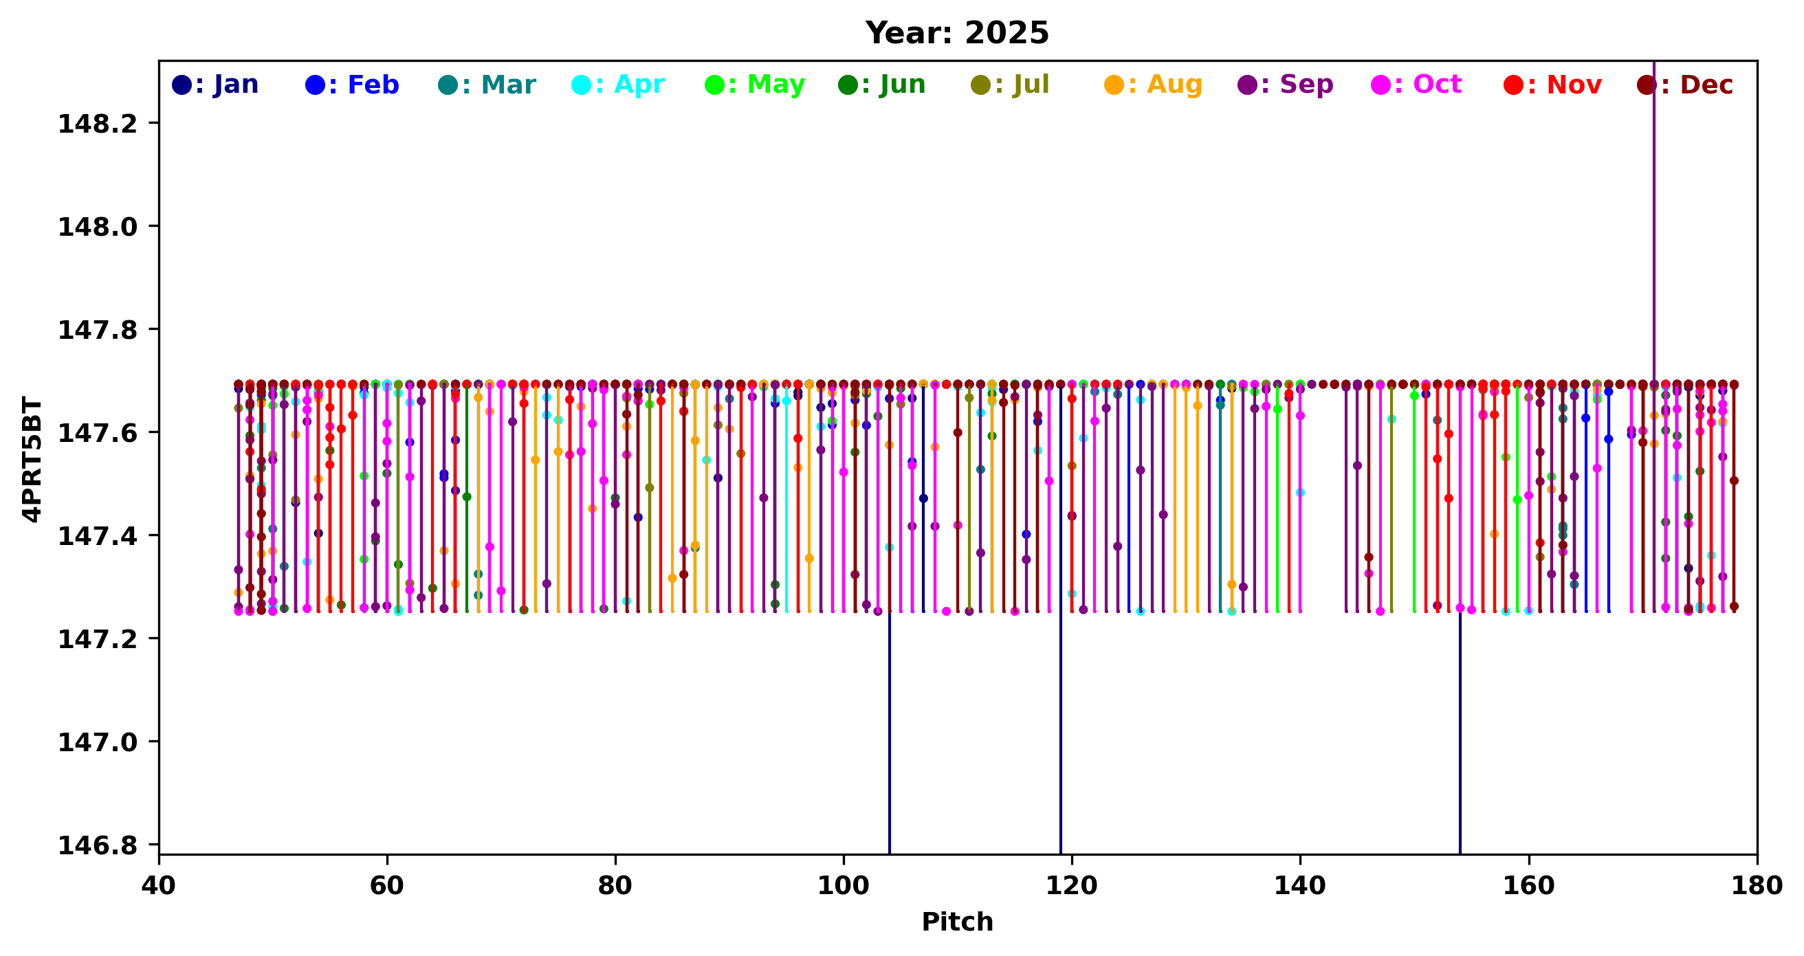Click the cyan Apr legend dot
This screenshot has width=1804, height=956.
581,85
